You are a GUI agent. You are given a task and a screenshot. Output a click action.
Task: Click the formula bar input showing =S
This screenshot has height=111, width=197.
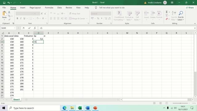coord(116,28)
